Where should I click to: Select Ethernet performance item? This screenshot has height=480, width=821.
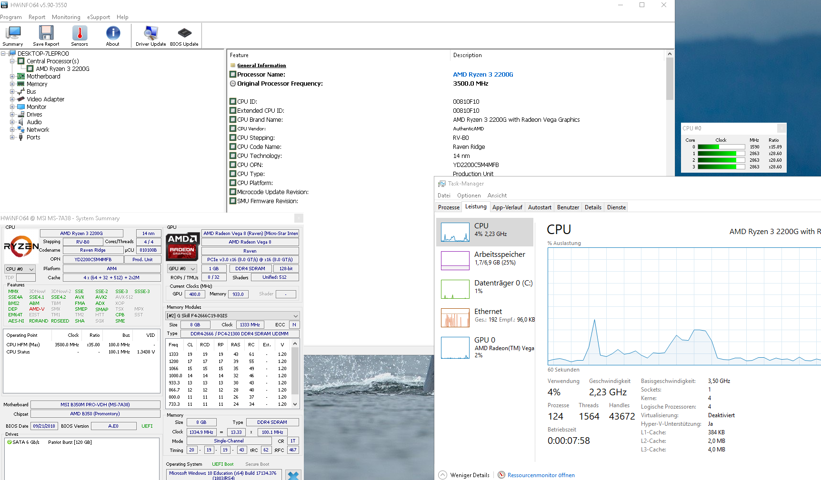tap(485, 318)
